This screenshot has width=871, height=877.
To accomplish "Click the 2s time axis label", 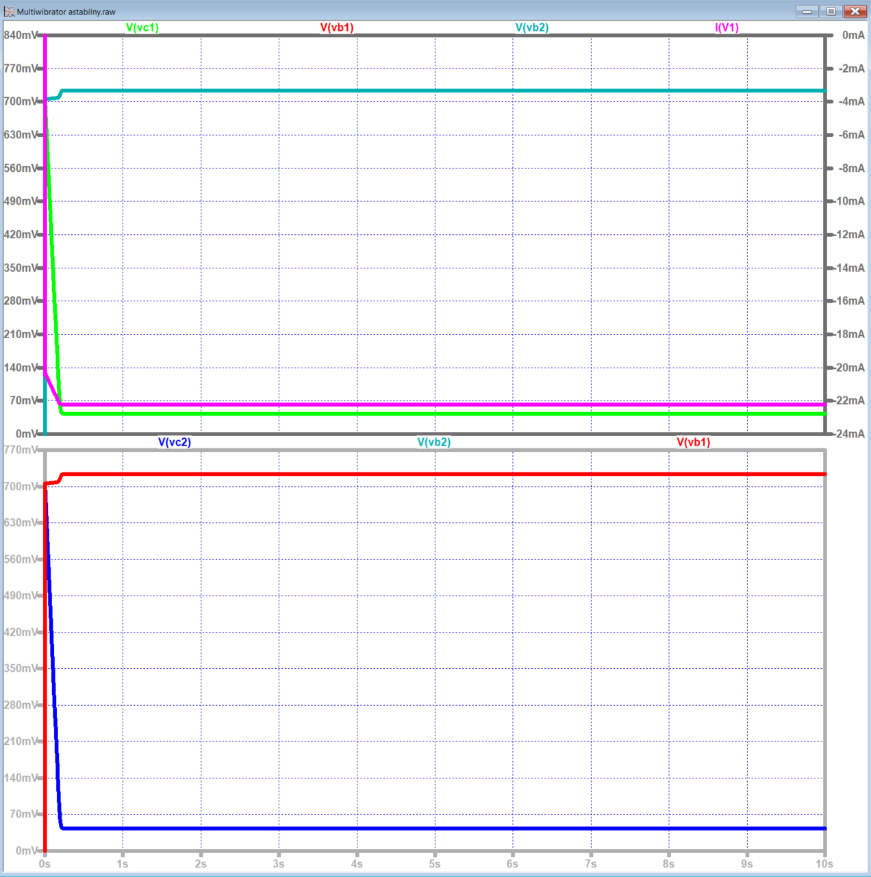I will coord(201,864).
